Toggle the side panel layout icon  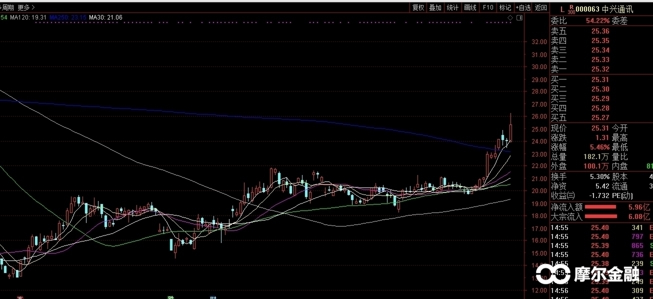coord(519,17)
